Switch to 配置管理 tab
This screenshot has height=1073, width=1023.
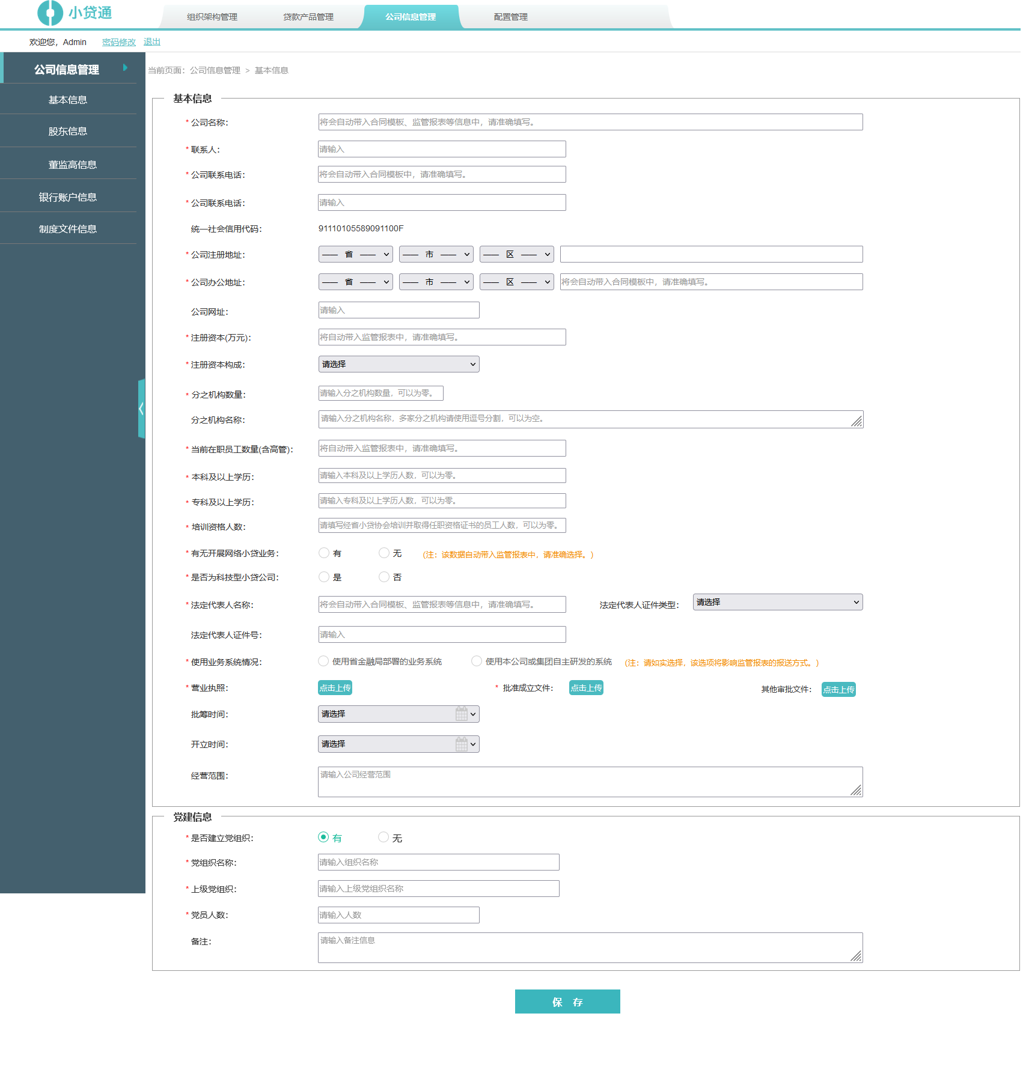coord(511,17)
